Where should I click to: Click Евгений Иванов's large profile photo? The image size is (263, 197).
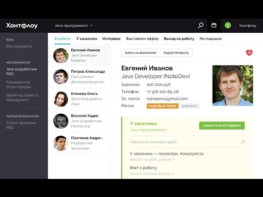pyautogui.click(x=233, y=85)
